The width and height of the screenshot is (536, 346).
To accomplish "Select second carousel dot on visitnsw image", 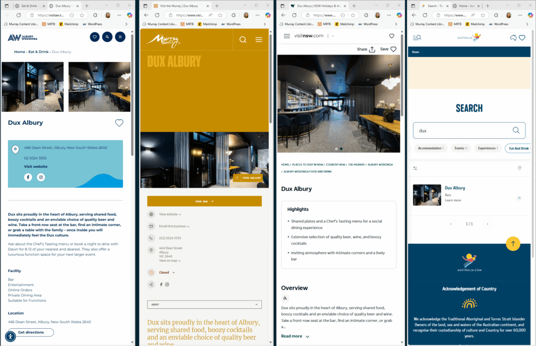I will (341, 149).
